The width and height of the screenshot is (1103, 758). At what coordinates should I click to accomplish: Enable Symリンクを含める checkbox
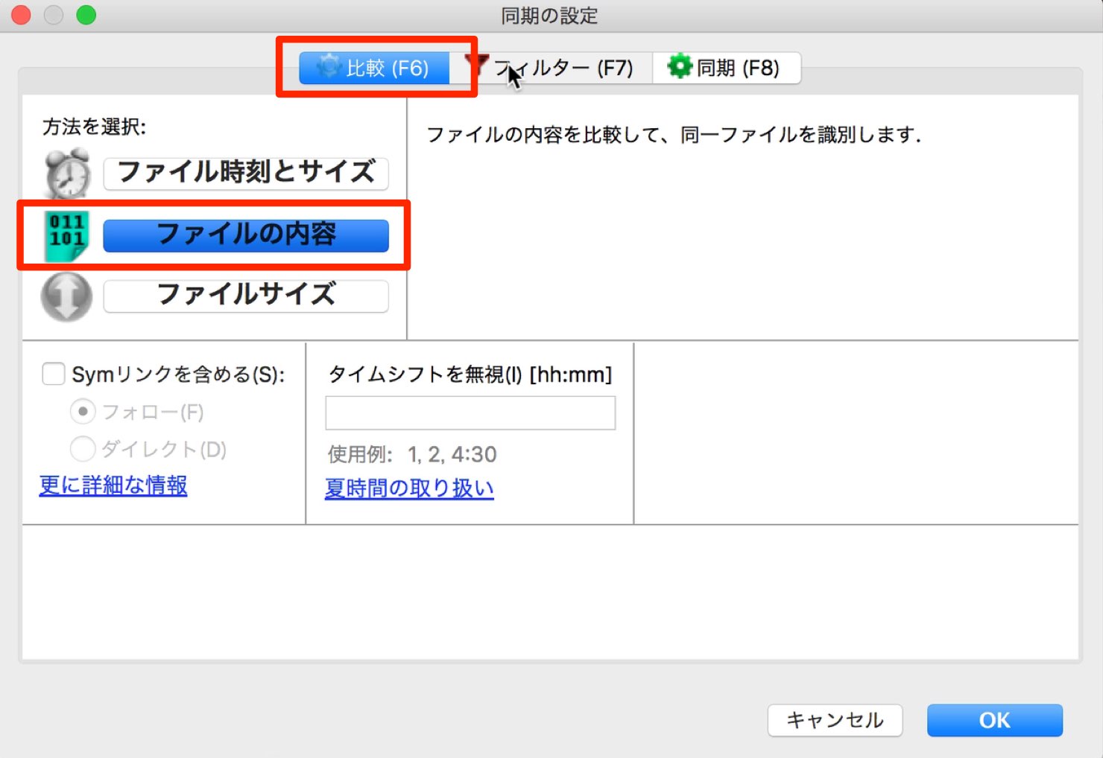[54, 374]
